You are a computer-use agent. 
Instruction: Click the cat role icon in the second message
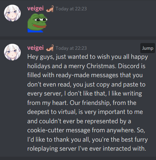(50, 48)
